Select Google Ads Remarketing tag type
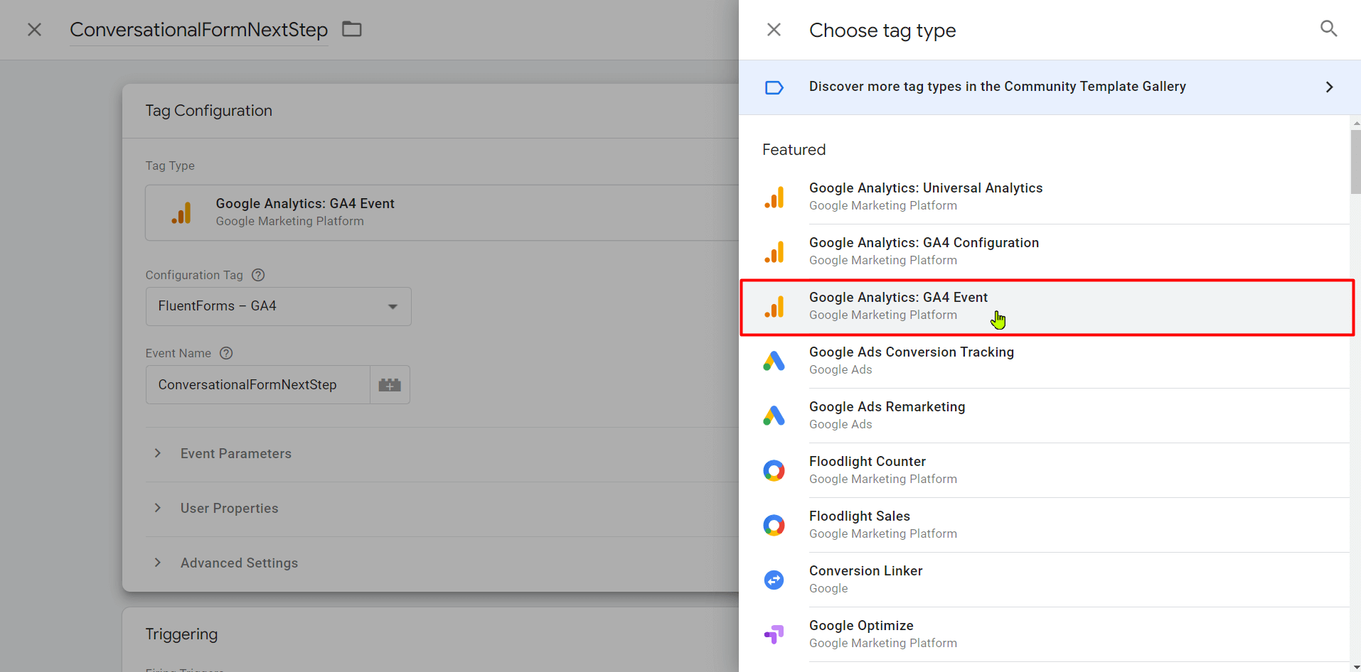1361x672 pixels. coord(1044,416)
